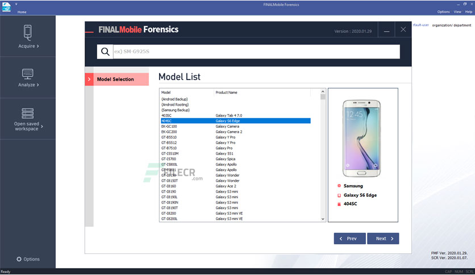Select highlighted 404SC Galaxy S6 Edge row

click(236, 121)
